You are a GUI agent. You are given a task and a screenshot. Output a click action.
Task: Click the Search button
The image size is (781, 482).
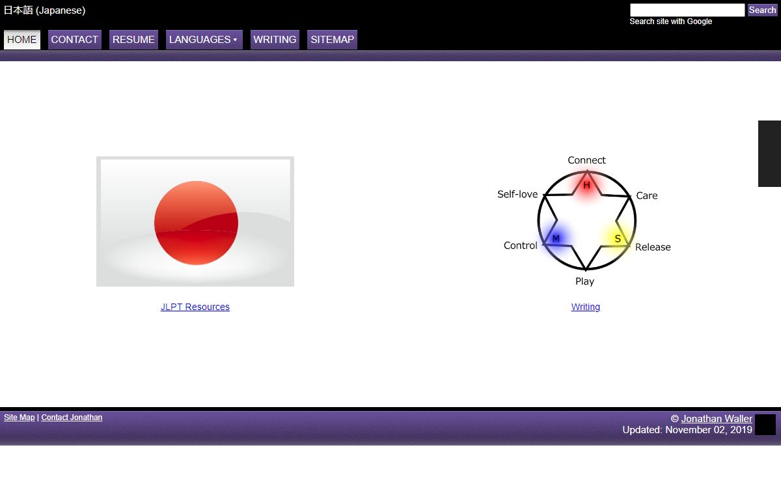click(762, 10)
